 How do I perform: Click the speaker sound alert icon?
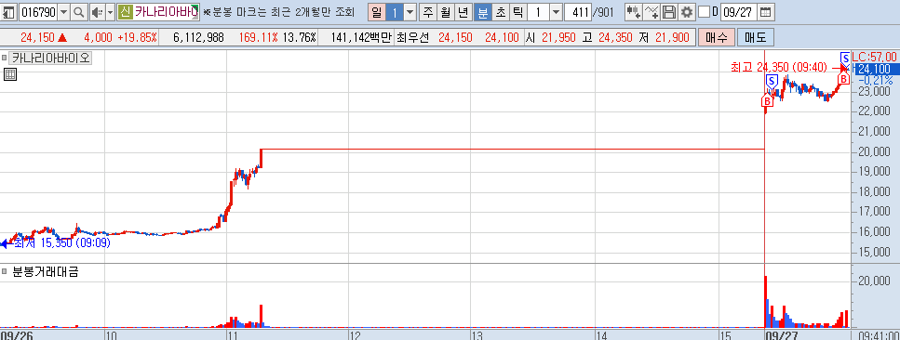point(97,11)
